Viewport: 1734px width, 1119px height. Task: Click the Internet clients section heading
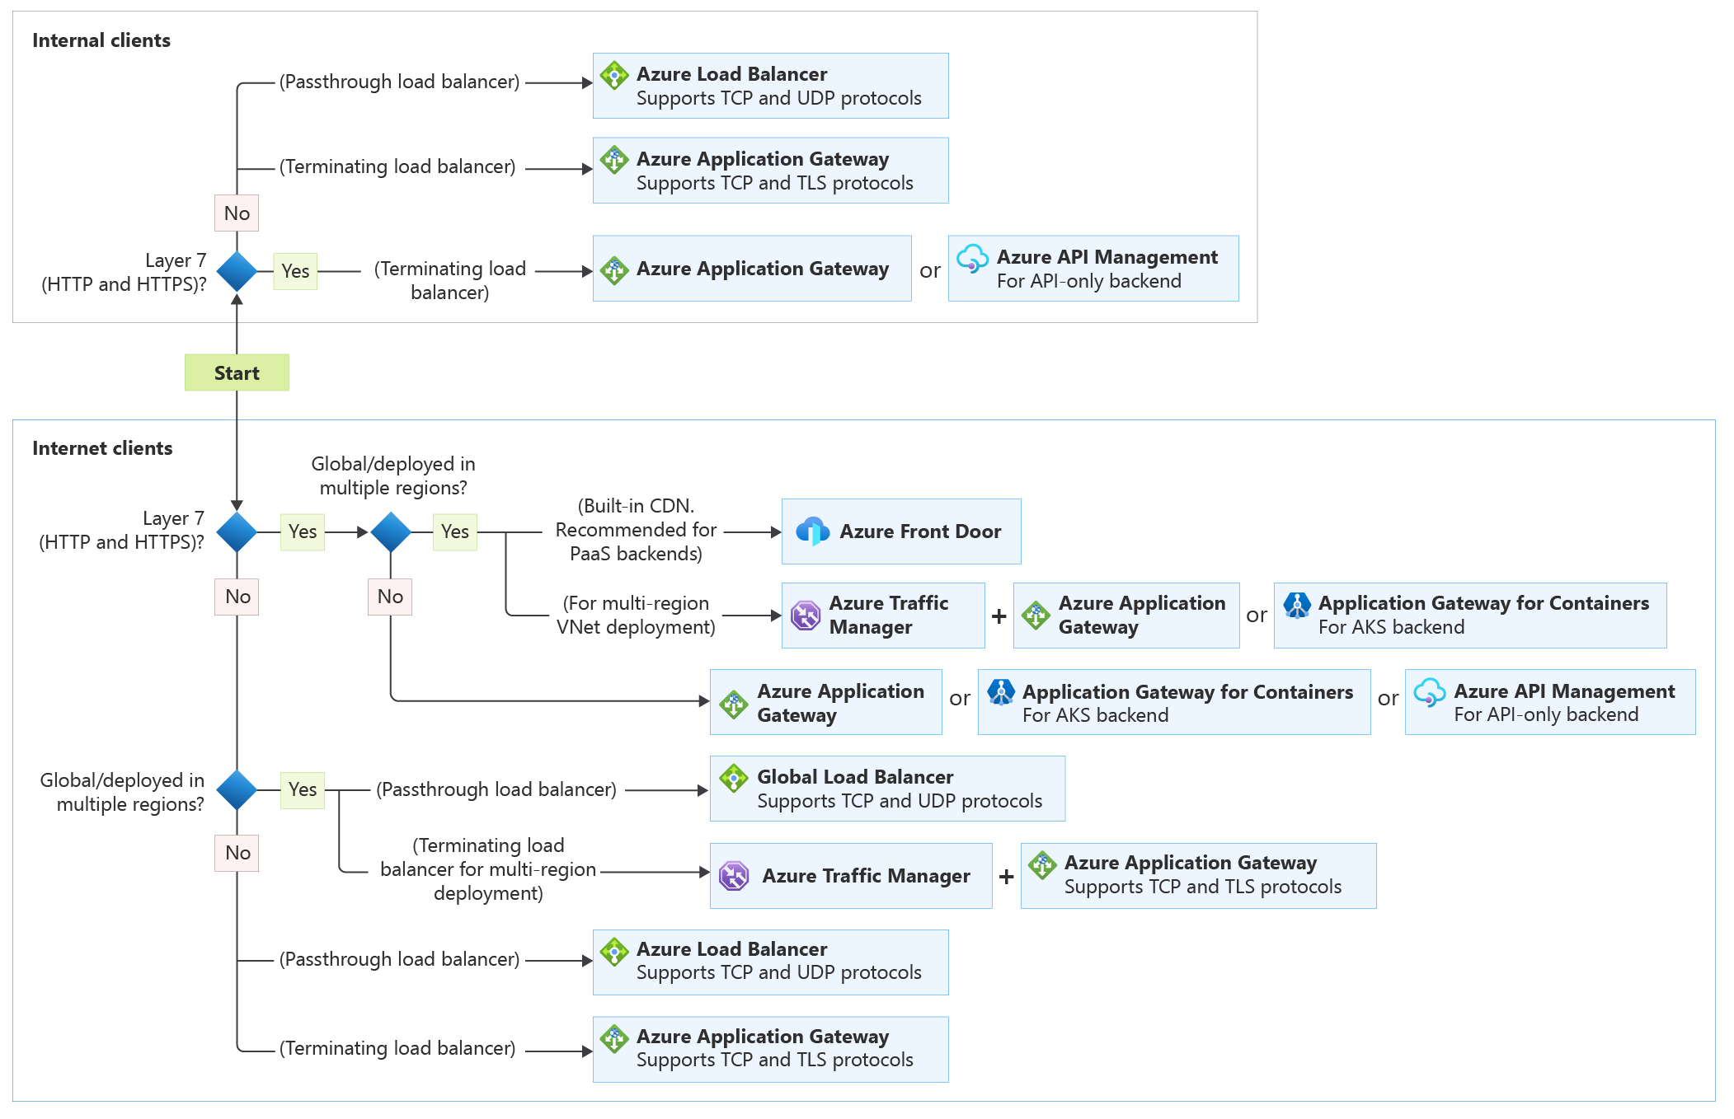point(102,448)
